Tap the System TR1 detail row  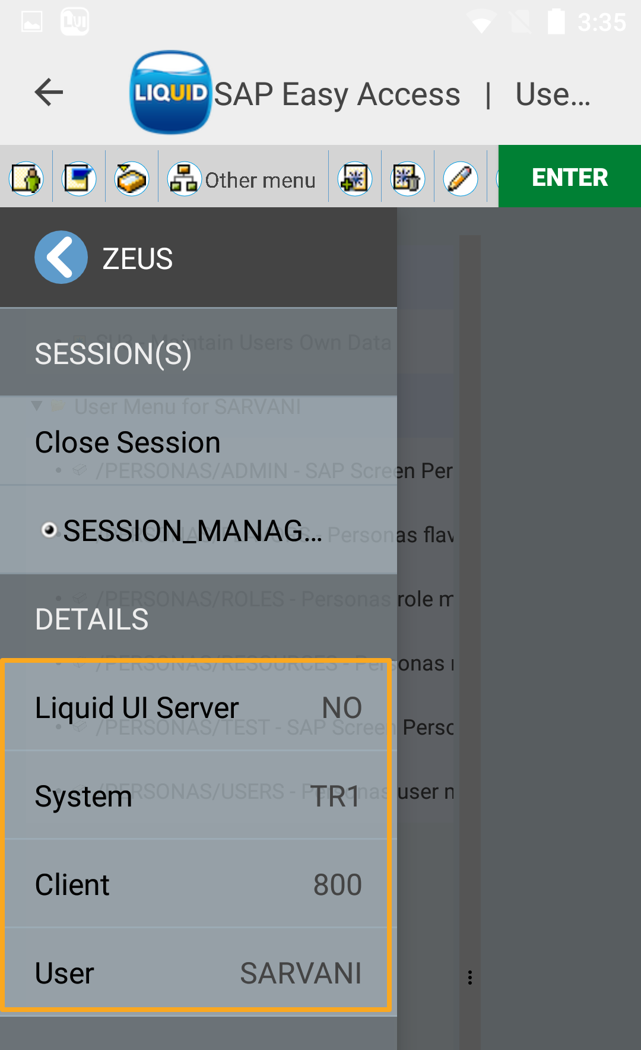[x=198, y=796]
